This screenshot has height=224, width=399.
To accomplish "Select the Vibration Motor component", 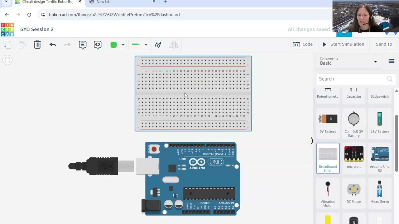I will pyautogui.click(x=328, y=194).
